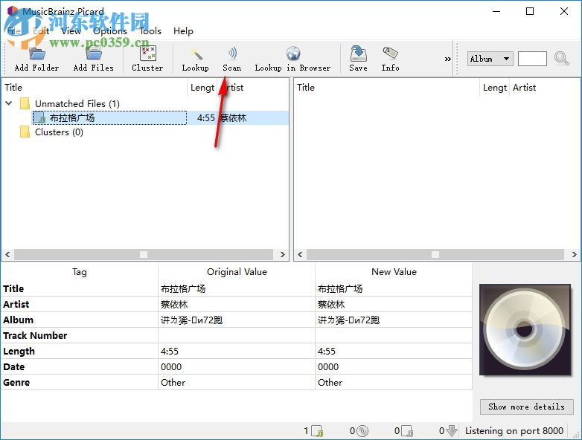582x440 pixels.
Task: Click the files count icon in status bar
Action: coord(317,431)
